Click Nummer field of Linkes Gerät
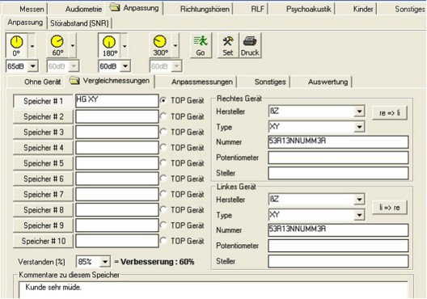This screenshot has width=427, height=299. (x=338, y=230)
